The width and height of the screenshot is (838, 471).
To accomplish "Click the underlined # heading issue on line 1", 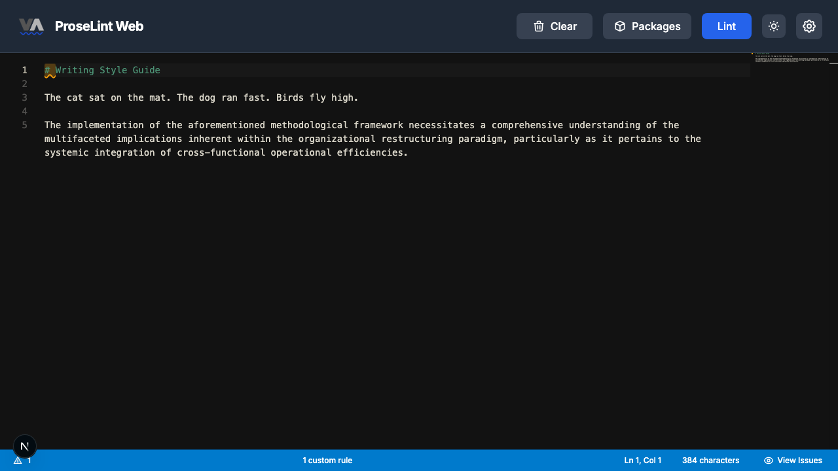I will click(x=48, y=70).
